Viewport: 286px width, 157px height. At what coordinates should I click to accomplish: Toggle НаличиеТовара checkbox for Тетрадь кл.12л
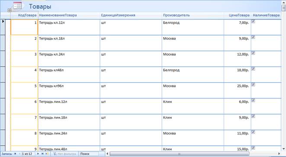coord(253,21)
